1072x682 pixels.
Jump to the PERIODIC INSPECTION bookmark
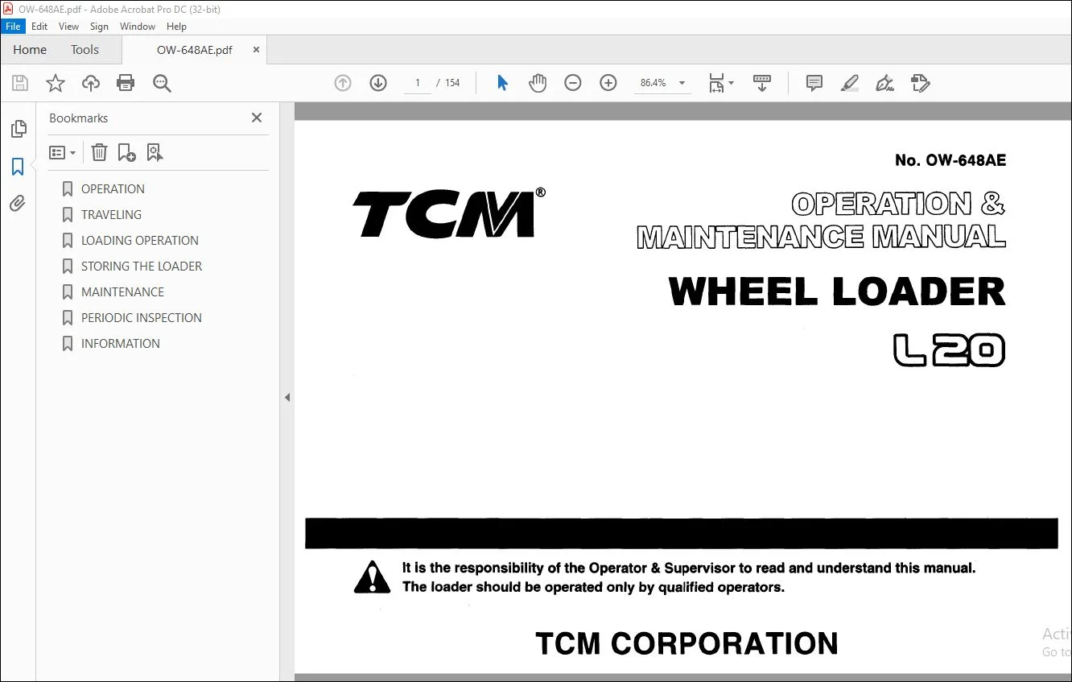point(142,318)
